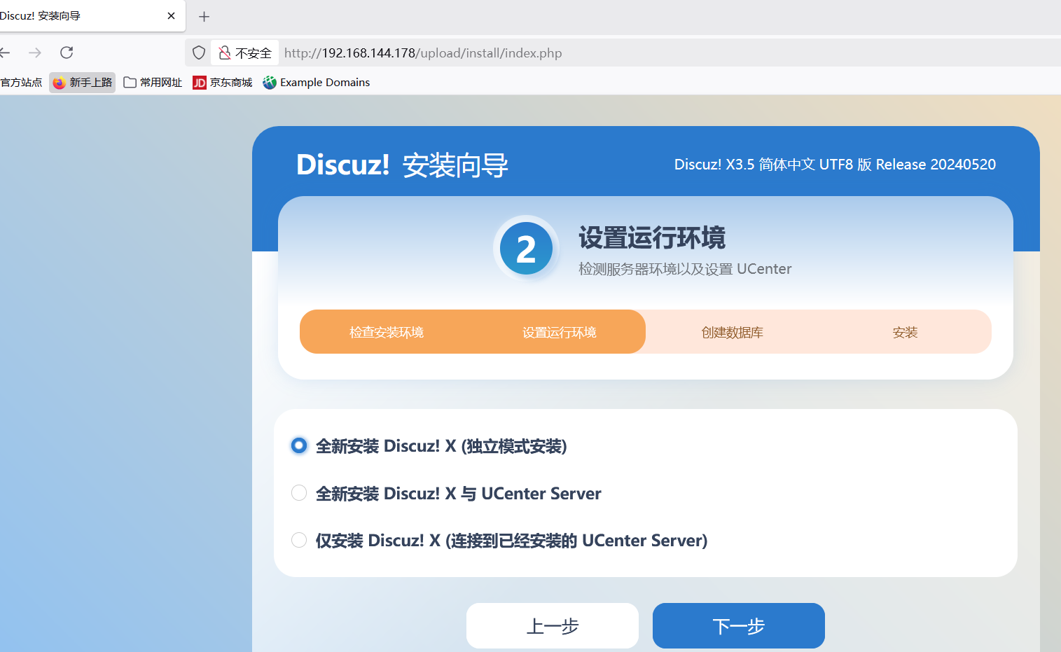Reload the page with the refresh icon
Image resolution: width=1061 pixels, height=652 pixels.
coord(67,53)
